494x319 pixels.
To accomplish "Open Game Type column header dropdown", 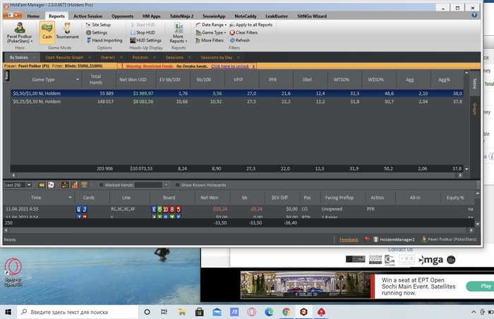I will pos(78,80).
